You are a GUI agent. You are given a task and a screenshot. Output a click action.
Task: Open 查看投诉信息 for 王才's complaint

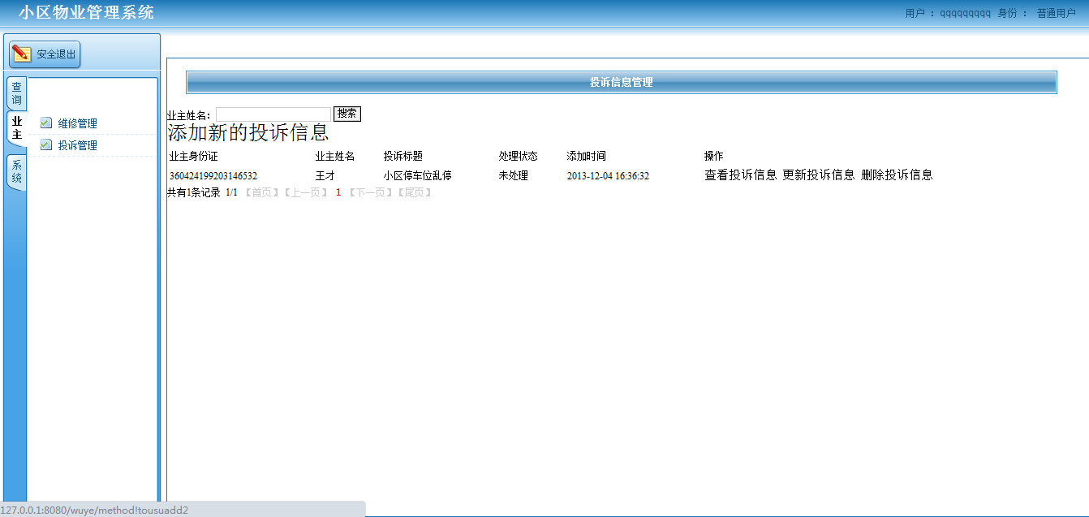(x=741, y=174)
